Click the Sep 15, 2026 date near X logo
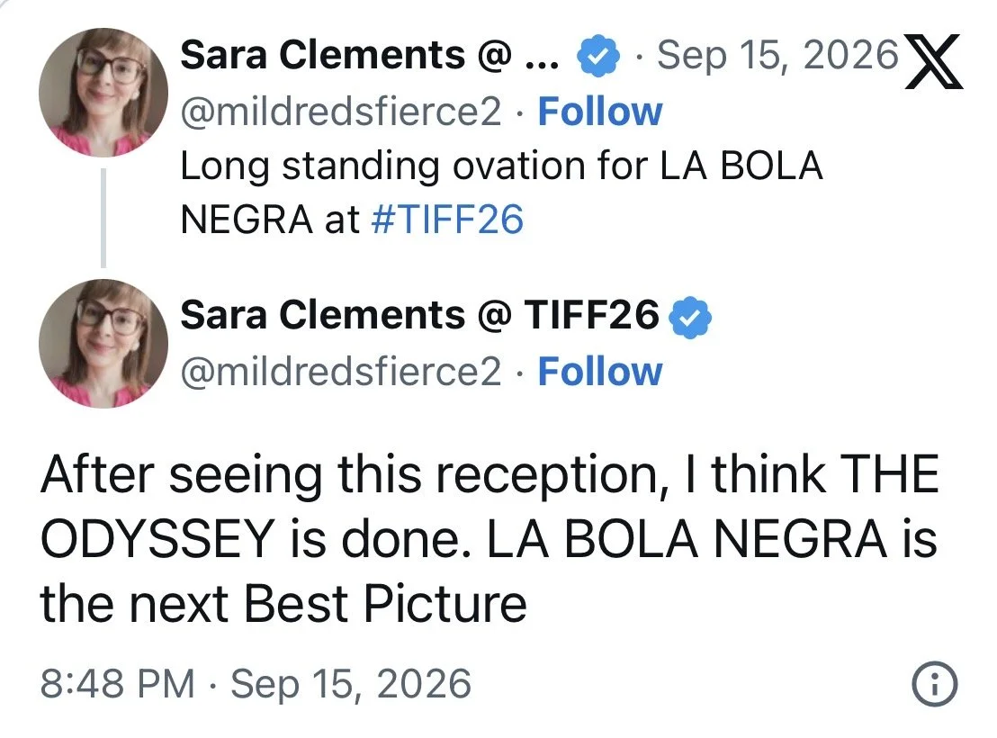Image resolution: width=997 pixels, height=738 pixels. [777, 55]
